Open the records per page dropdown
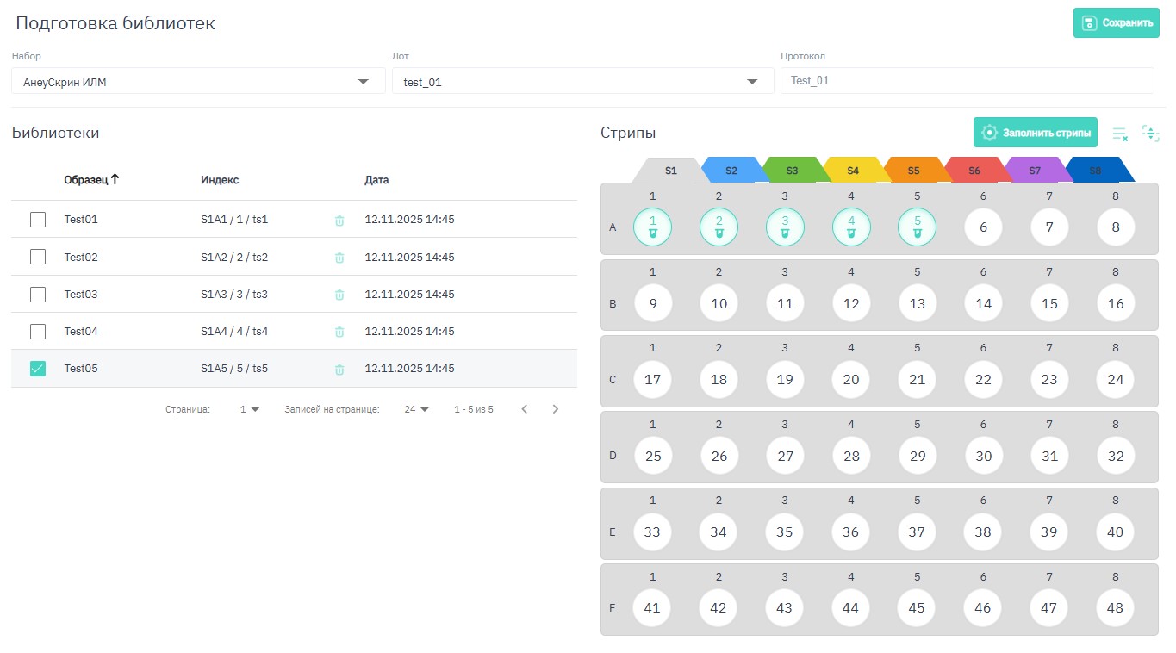The height and width of the screenshot is (653, 1176). (417, 409)
